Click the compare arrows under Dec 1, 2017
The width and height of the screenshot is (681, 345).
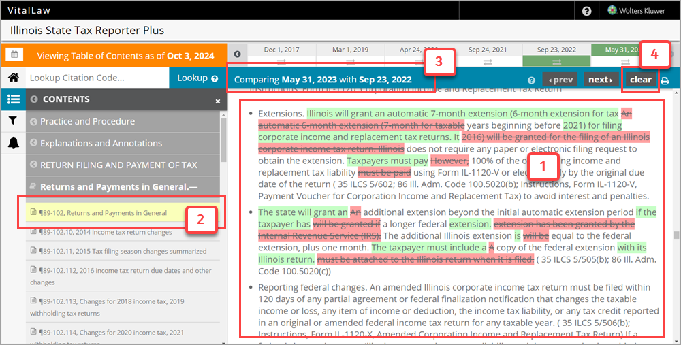281,62
